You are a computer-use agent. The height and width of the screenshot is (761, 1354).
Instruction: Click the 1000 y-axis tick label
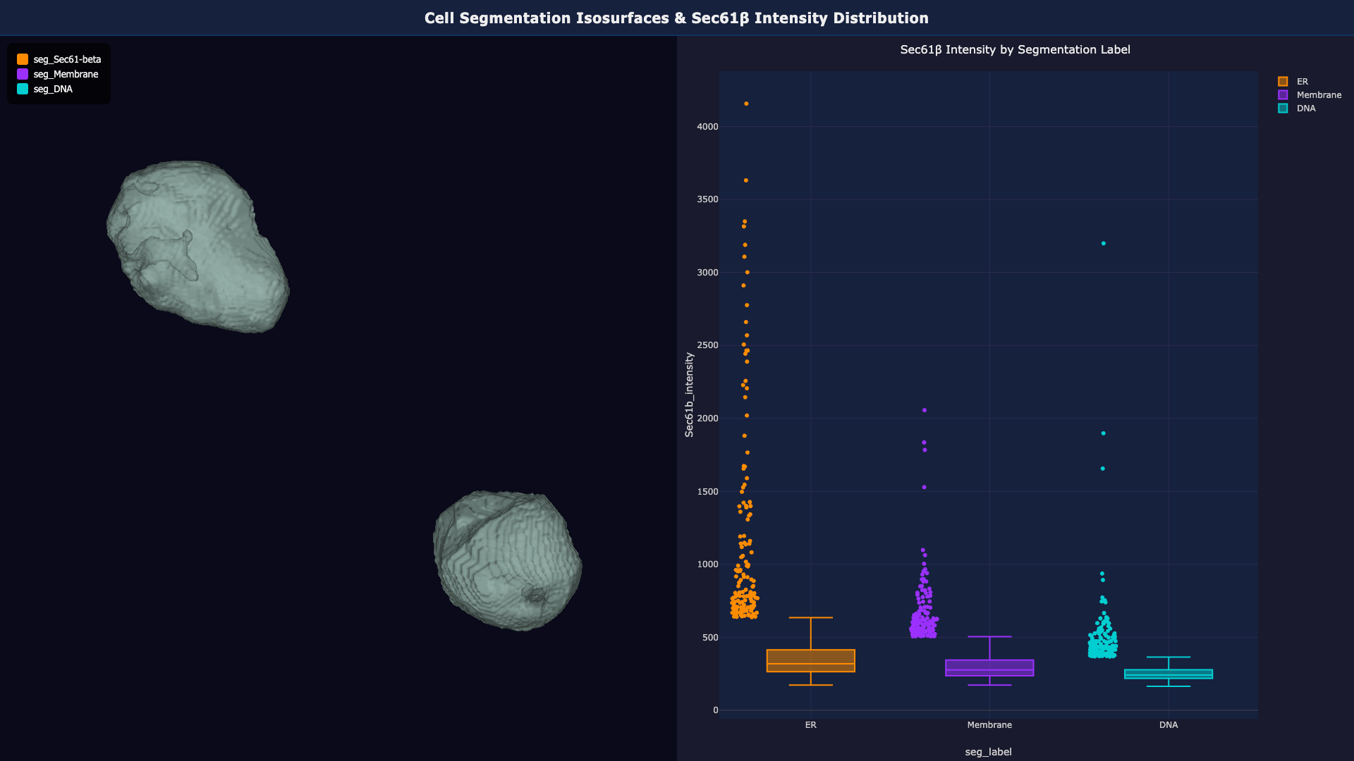coord(707,564)
